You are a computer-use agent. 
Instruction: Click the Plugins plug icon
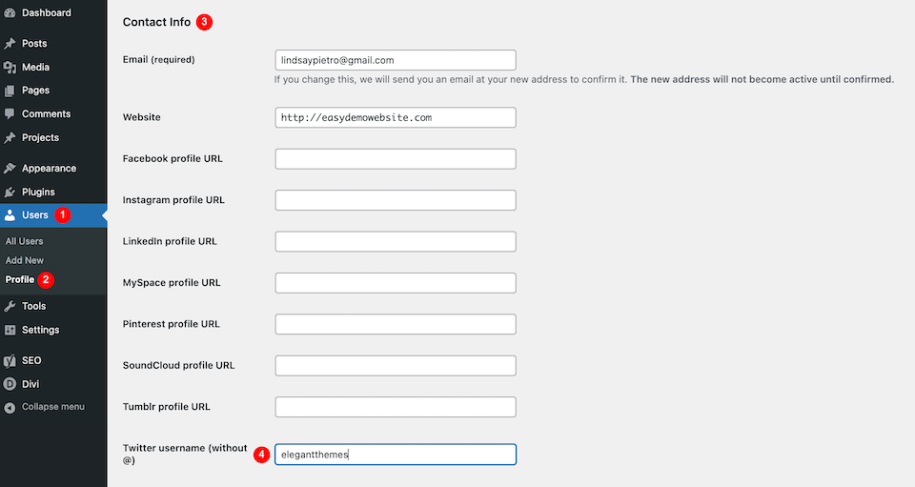[10, 193]
